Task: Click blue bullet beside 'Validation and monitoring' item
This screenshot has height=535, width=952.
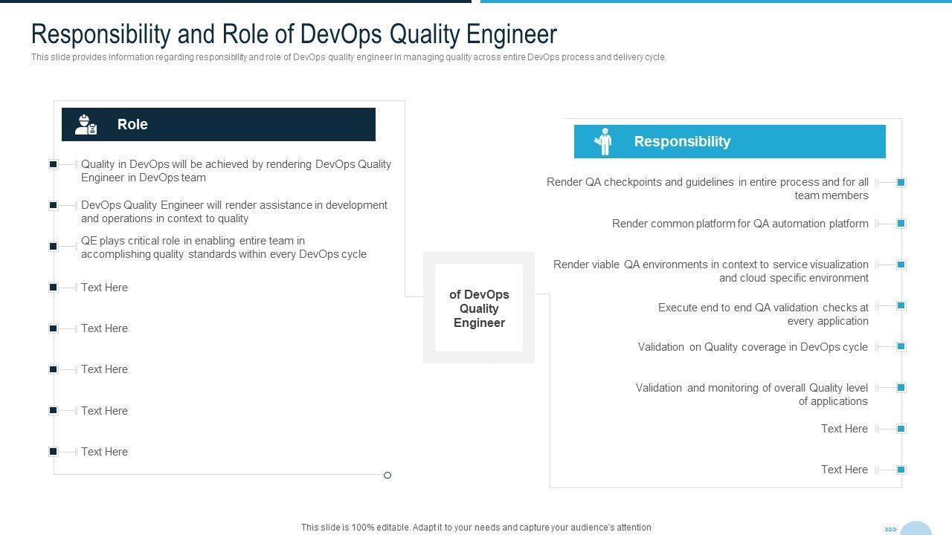Action: point(901,387)
